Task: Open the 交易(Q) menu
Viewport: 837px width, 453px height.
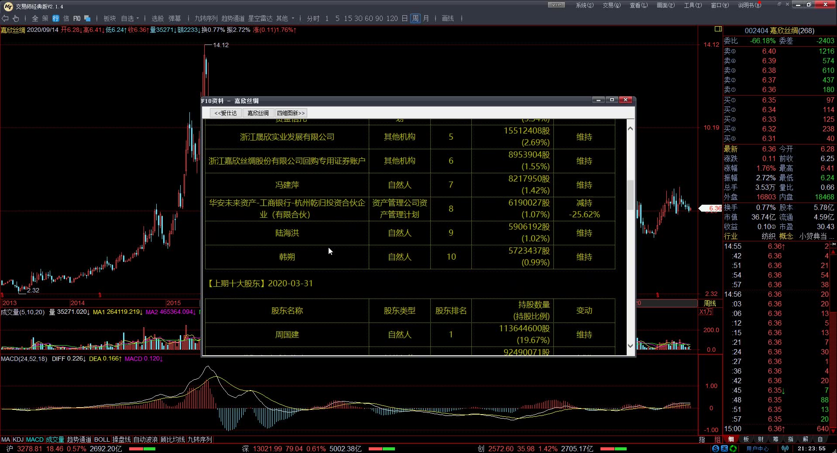Action: (611, 5)
